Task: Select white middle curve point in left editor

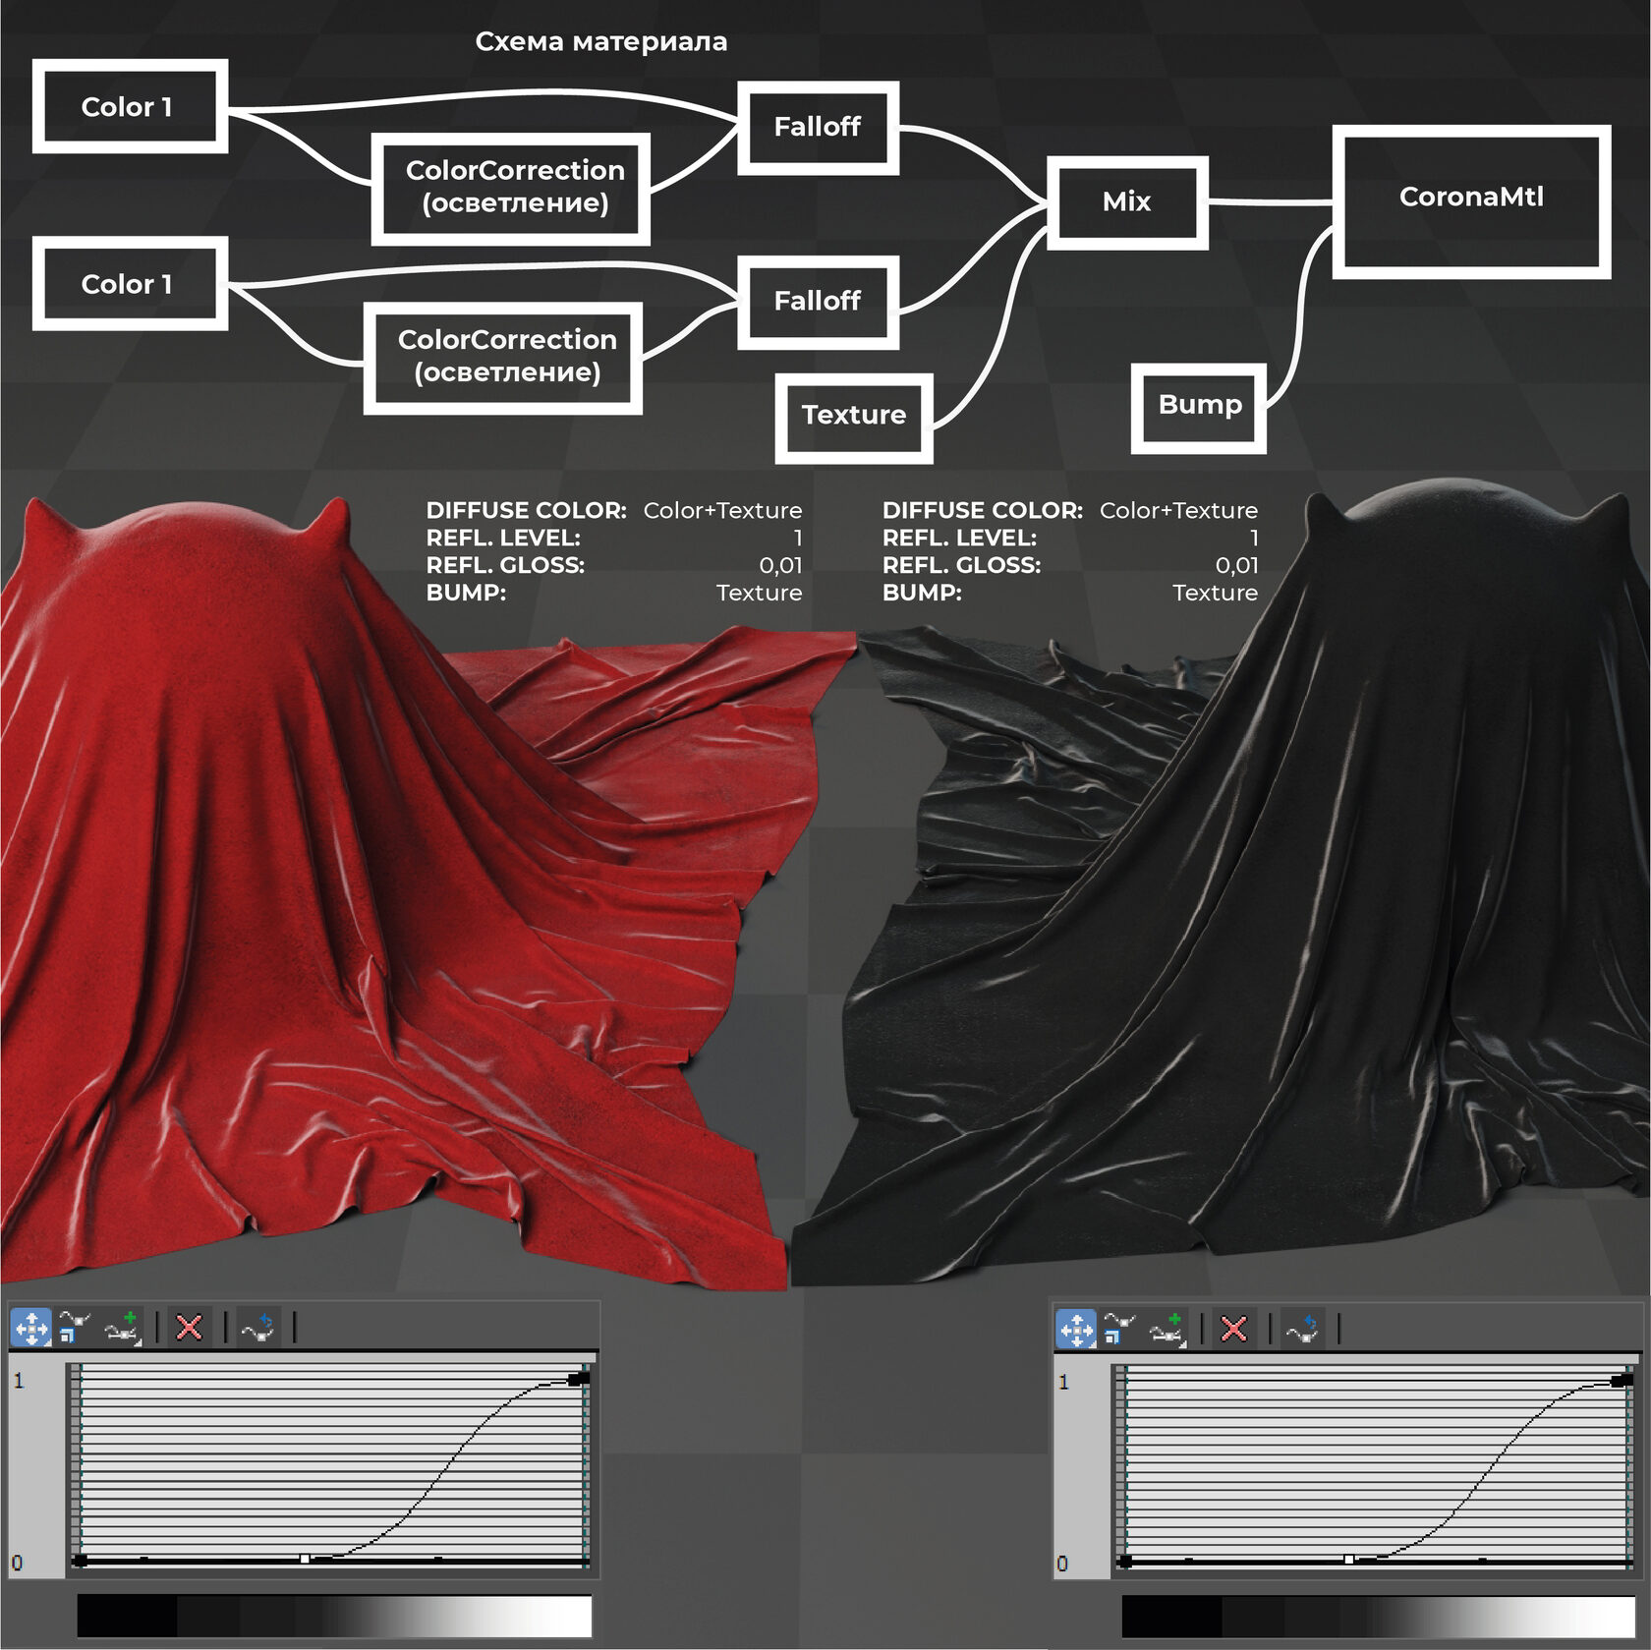Action: pos(305,1559)
